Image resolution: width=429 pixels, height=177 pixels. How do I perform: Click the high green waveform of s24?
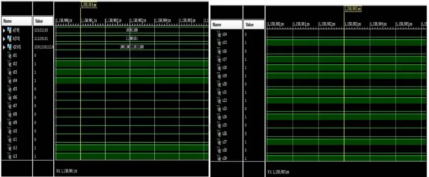click(346, 117)
